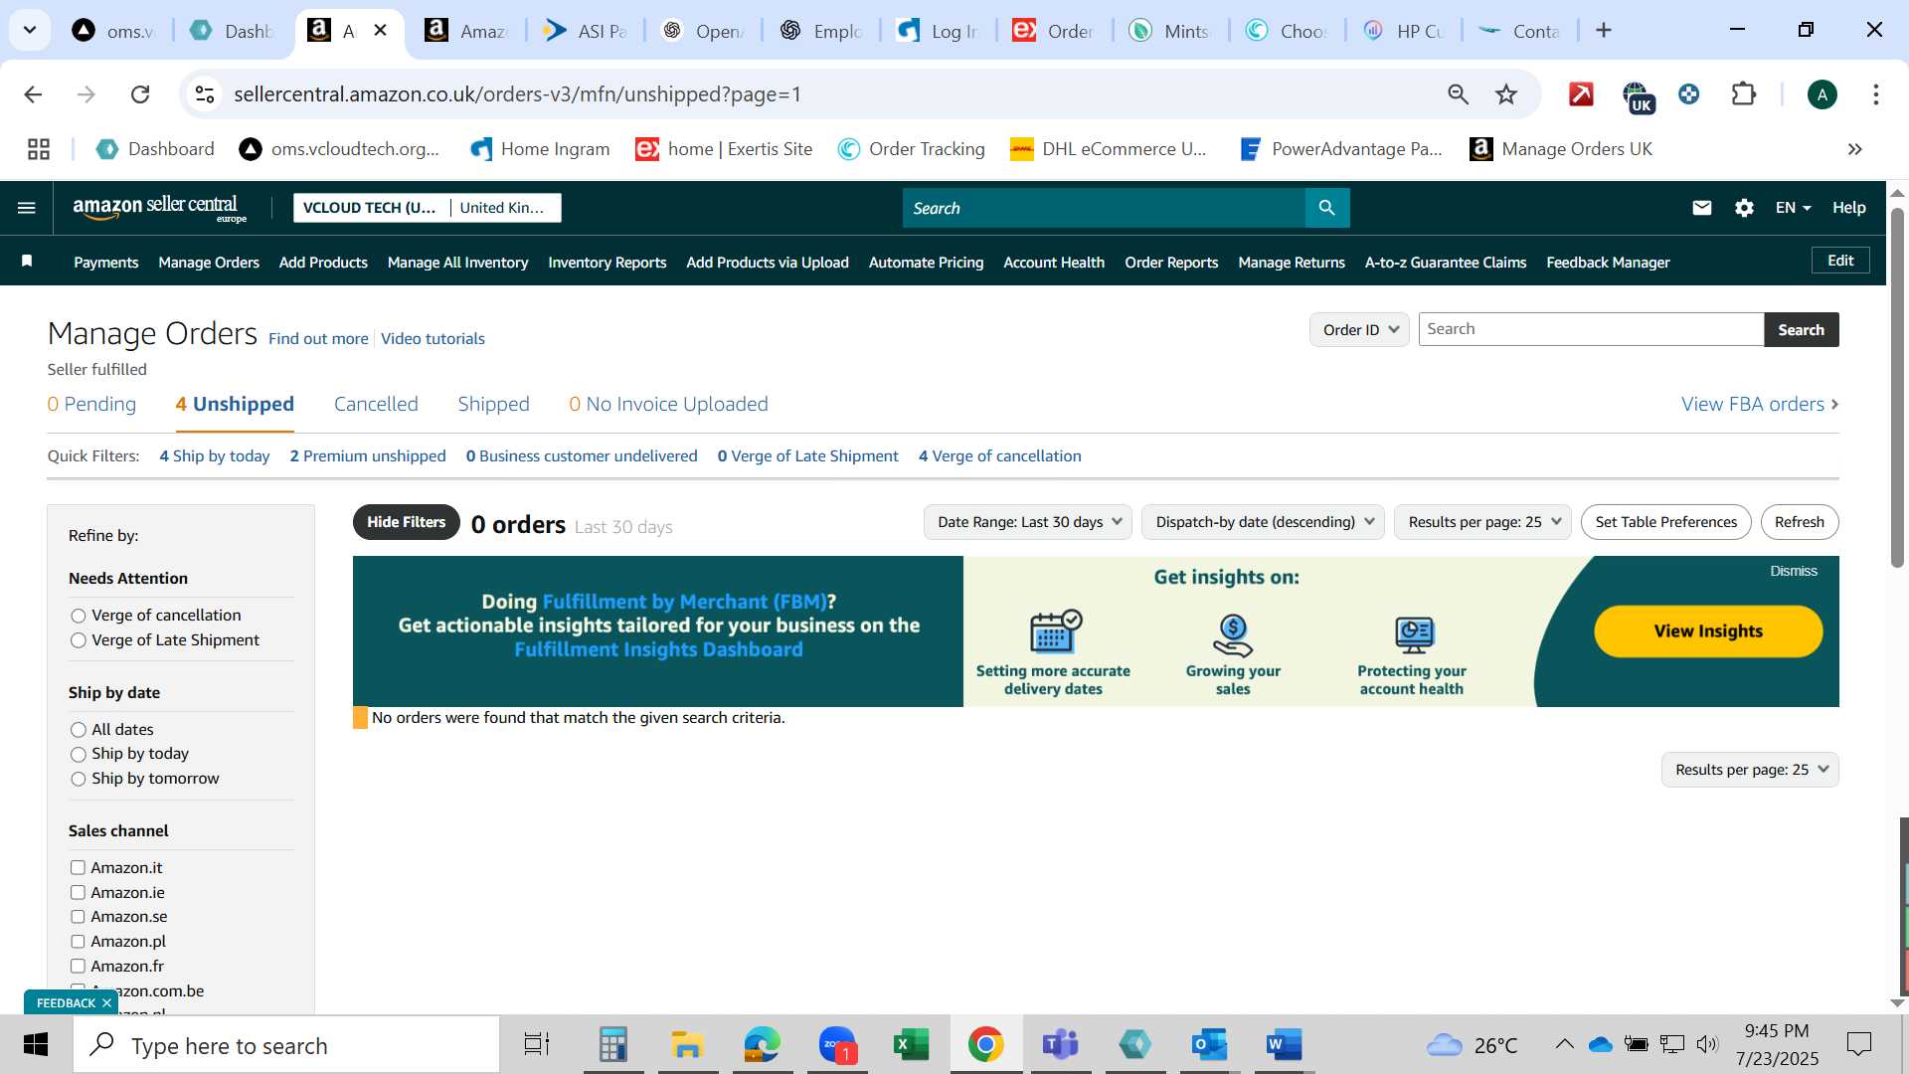
Task: Open Excel from the taskbar
Action: coord(911,1044)
